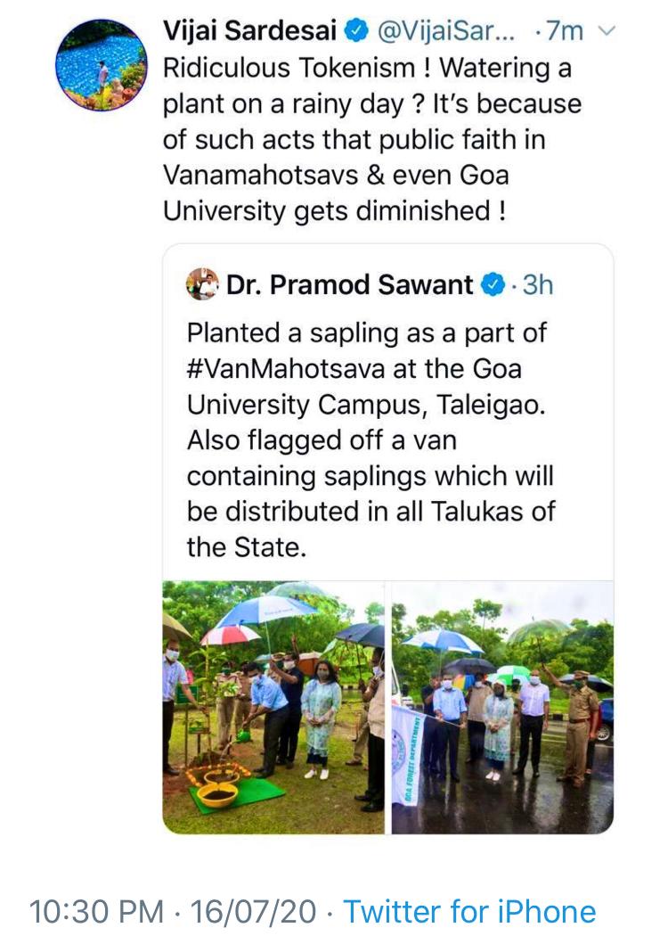Click the 7m tweet timestamp
This screenshot has height=944, width=668.
point(560,32)
